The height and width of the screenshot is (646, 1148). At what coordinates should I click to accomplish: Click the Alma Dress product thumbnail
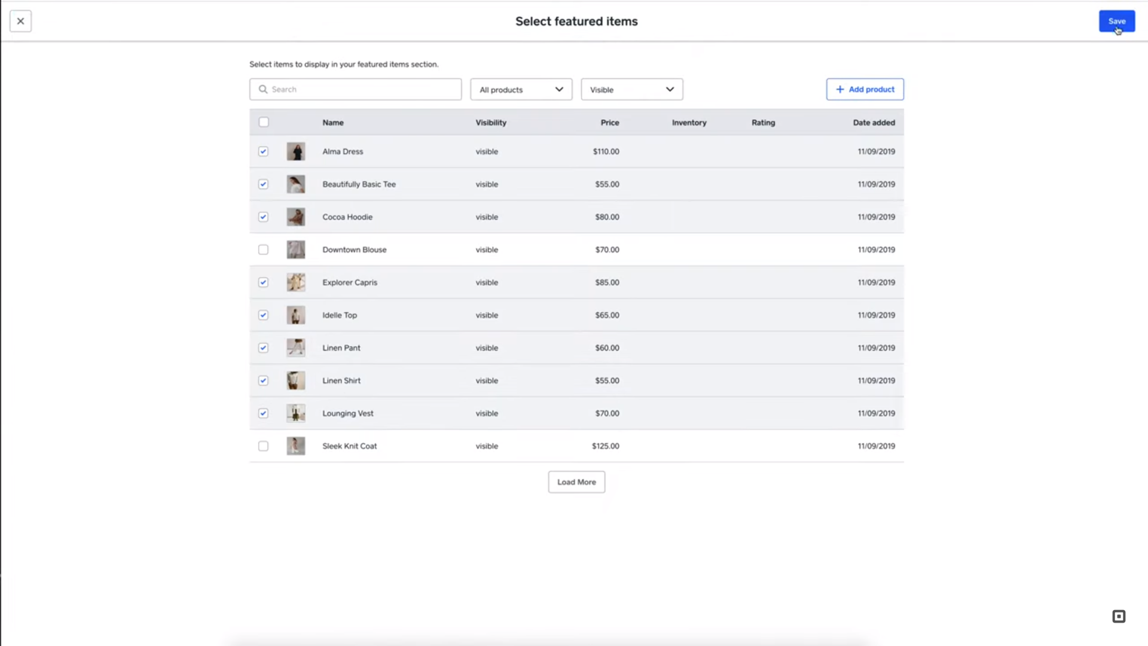295,151
